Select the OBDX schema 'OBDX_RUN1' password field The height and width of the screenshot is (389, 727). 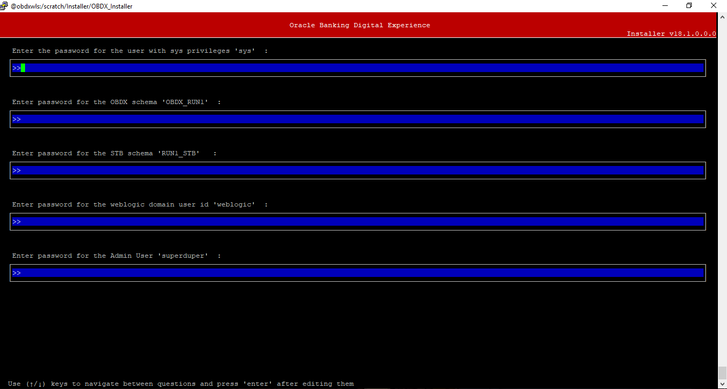[x=358, y=119]
